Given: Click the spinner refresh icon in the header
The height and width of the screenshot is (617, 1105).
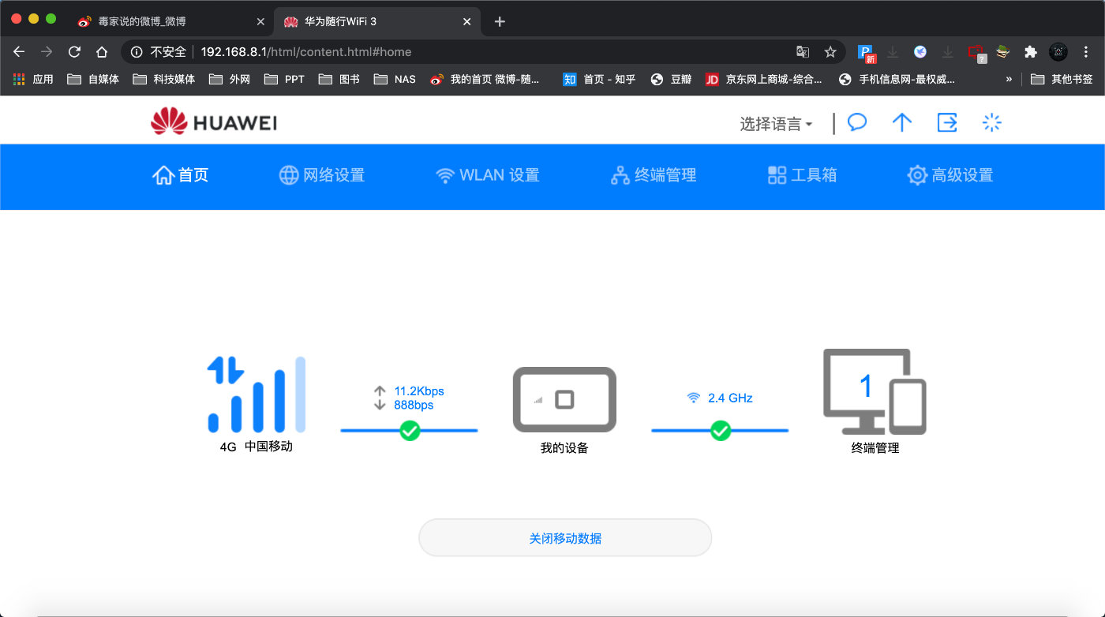Looking at the screenshot, I should pyautogui.click(x=991, y=122).
